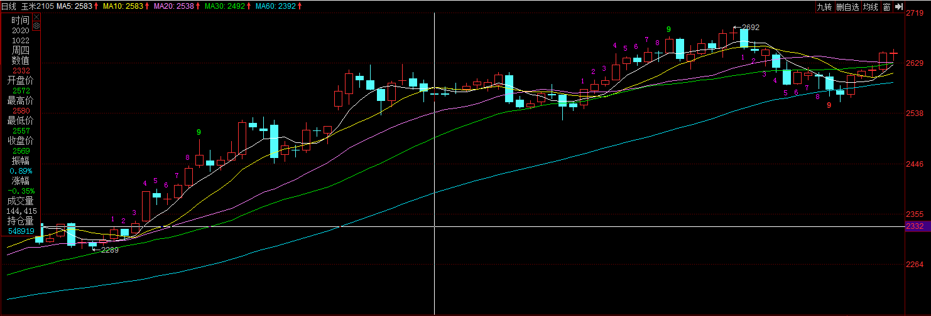Click the MA5: 2583 indicator label

pyautogui.click(x=75, y=6)
